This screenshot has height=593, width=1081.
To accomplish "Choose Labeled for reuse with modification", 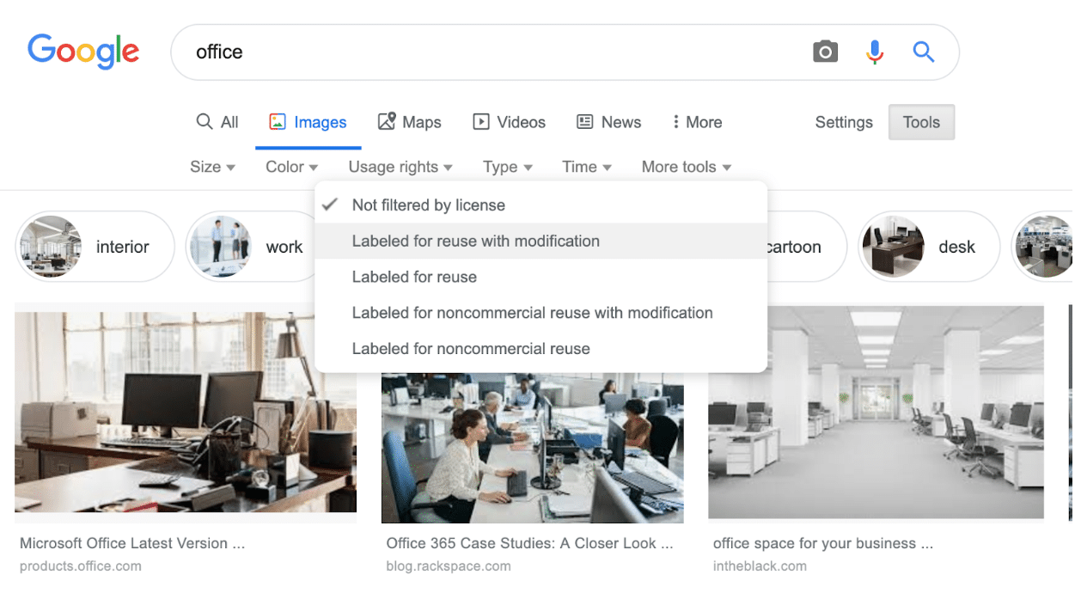I will [475, 241].
